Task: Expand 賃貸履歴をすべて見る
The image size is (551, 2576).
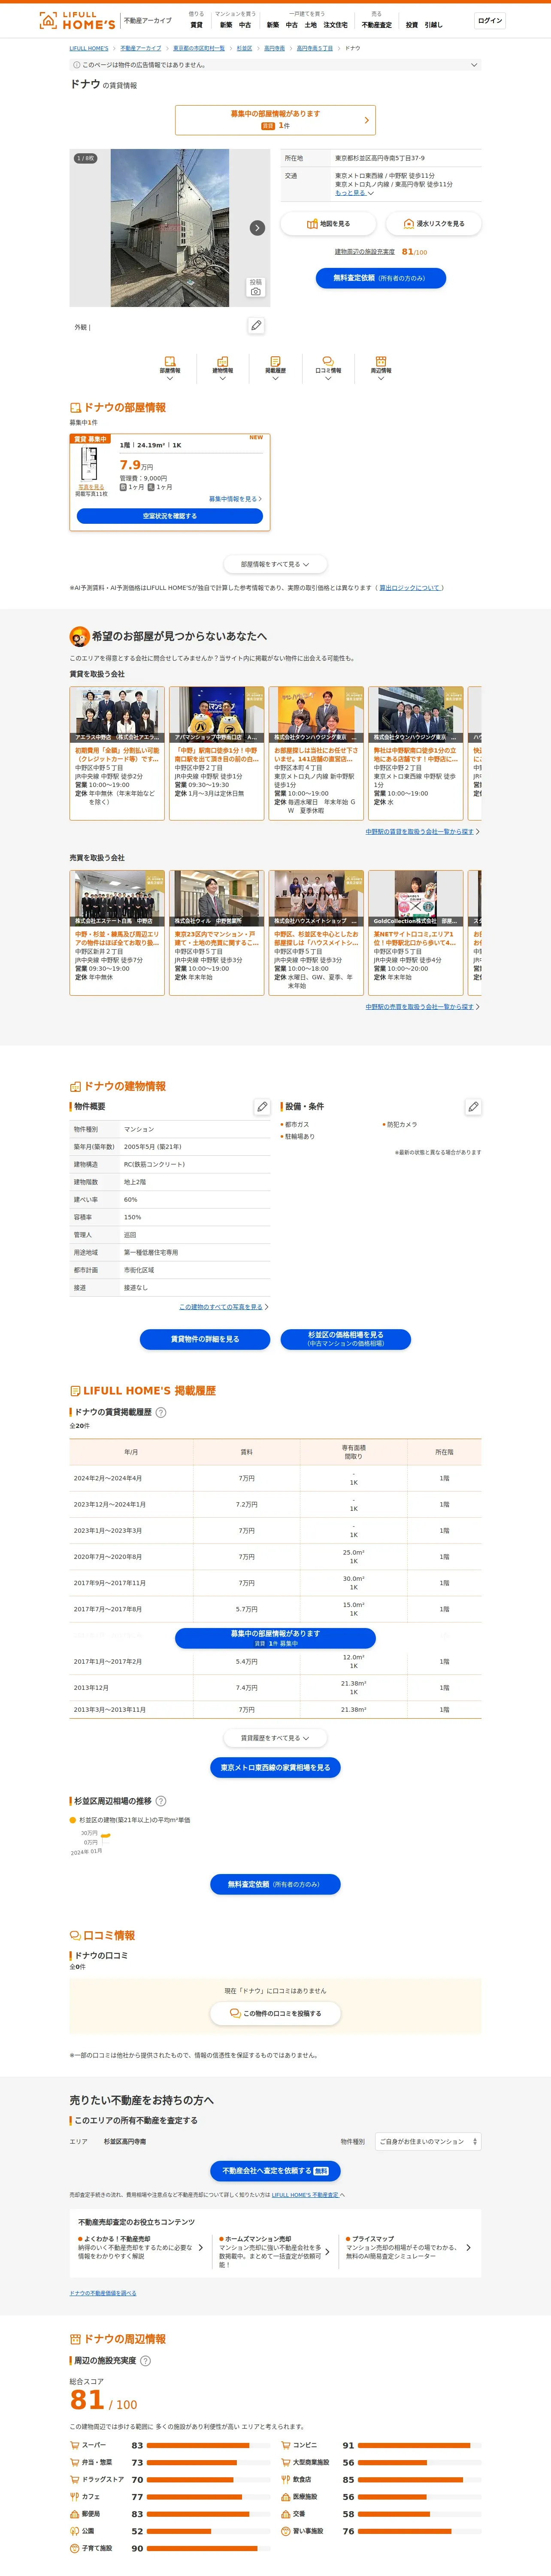Action: tap(275, 1738)
